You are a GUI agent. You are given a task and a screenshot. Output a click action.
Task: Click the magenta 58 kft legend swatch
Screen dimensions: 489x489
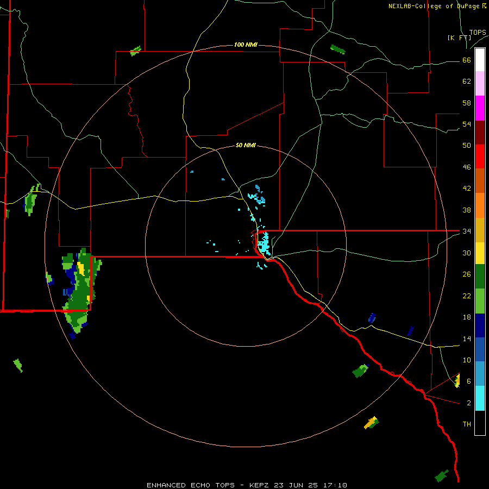[x=480, y=108]
